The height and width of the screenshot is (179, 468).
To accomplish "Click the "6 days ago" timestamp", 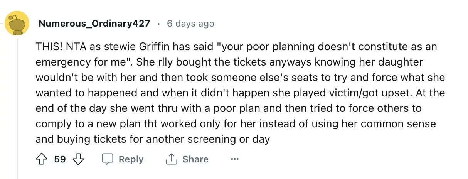I will pyautogui.click(x=190, y=24).
